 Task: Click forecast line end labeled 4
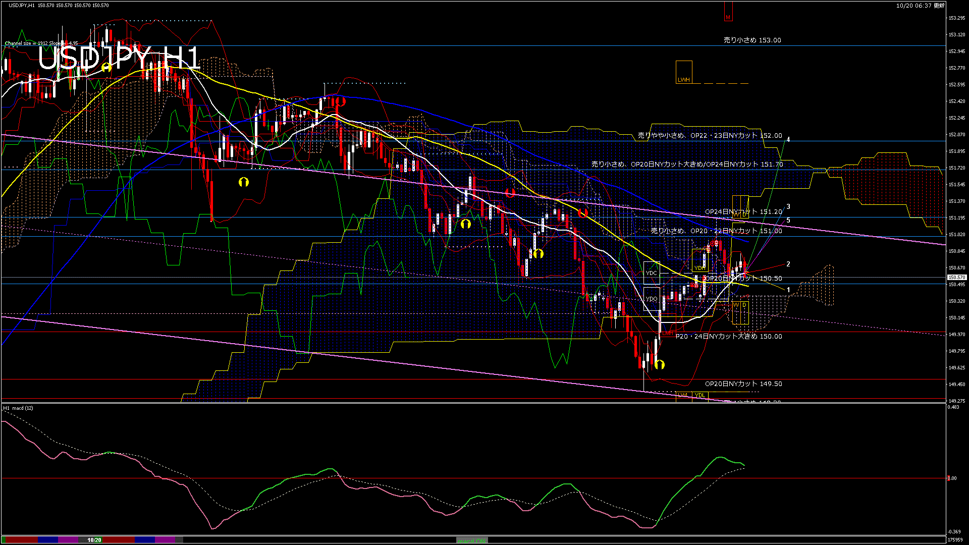point(788,140)
